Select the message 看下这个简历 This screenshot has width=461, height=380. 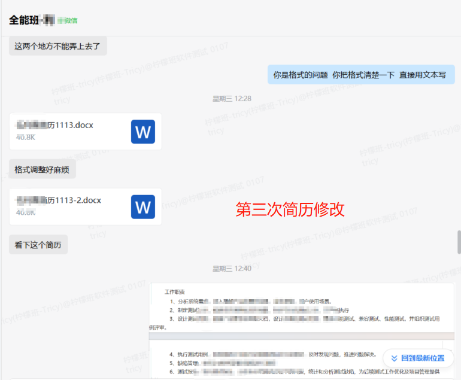click(x=38, y=245)
